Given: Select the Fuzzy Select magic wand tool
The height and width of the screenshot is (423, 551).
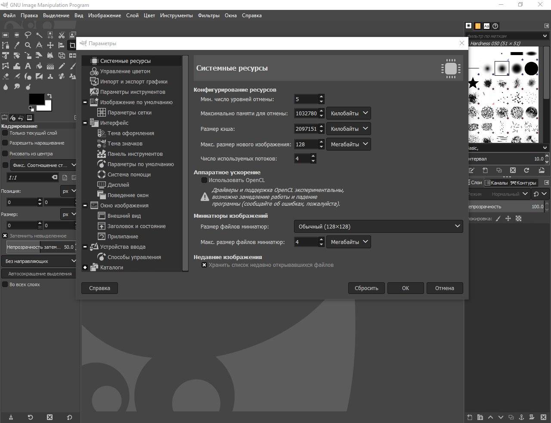Looking at the screenshot, I should click(39, 35).
